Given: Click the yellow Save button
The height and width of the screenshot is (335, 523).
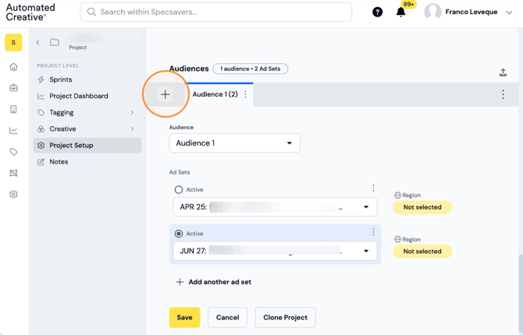Looking at the screenshot, I should click(185, 317).
